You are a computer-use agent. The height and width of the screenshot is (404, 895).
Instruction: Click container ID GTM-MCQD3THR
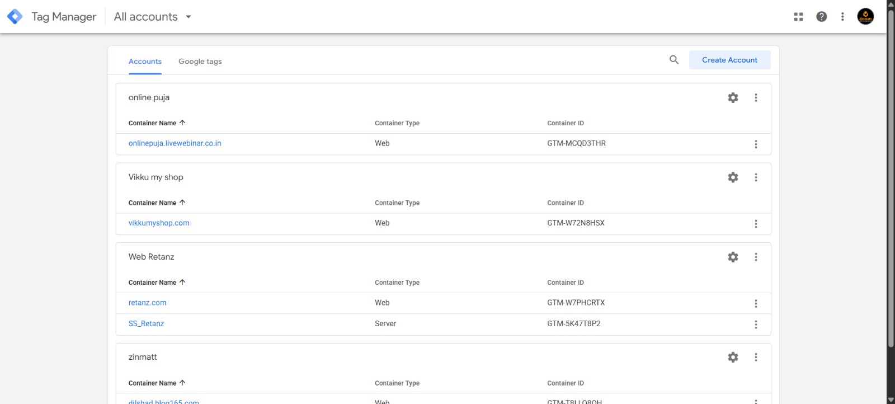(576, 143)
